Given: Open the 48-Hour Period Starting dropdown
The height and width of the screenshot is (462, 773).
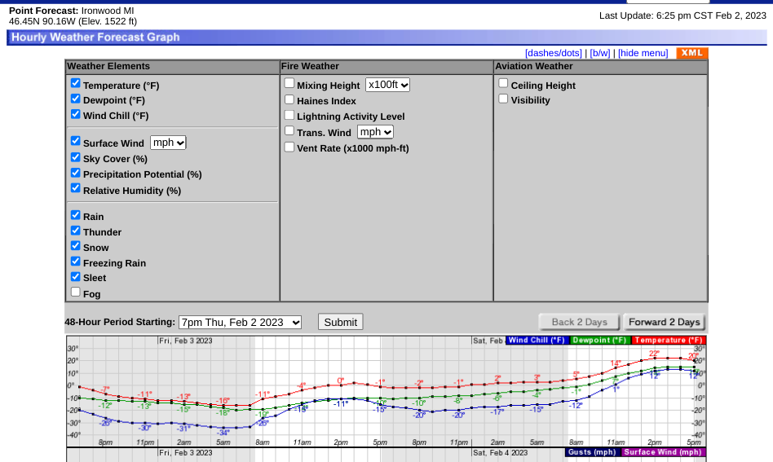Looking at the screenshot, I should (240, 322).
